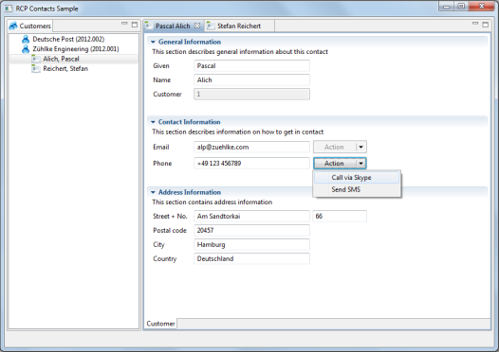Screen dimensions: 499x352
Task: Maximize the Customers view panel
Action: [x=135, y=25]
